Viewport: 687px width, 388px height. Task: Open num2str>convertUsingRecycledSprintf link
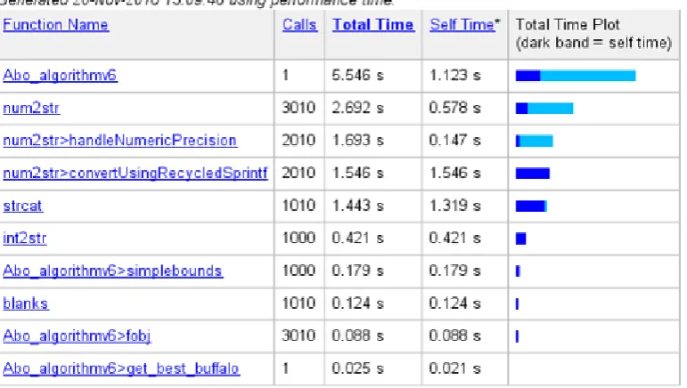pyautogui.click(x=135, y=174)
